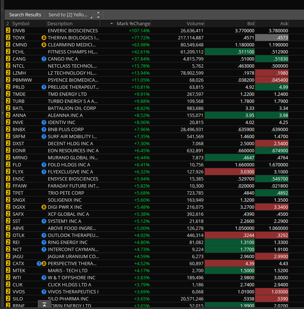Select the LZMH symbol
This screenshot has width=304, height=309.
click(19, 73)
